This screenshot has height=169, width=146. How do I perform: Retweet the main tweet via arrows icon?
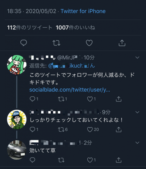point(56,43)
